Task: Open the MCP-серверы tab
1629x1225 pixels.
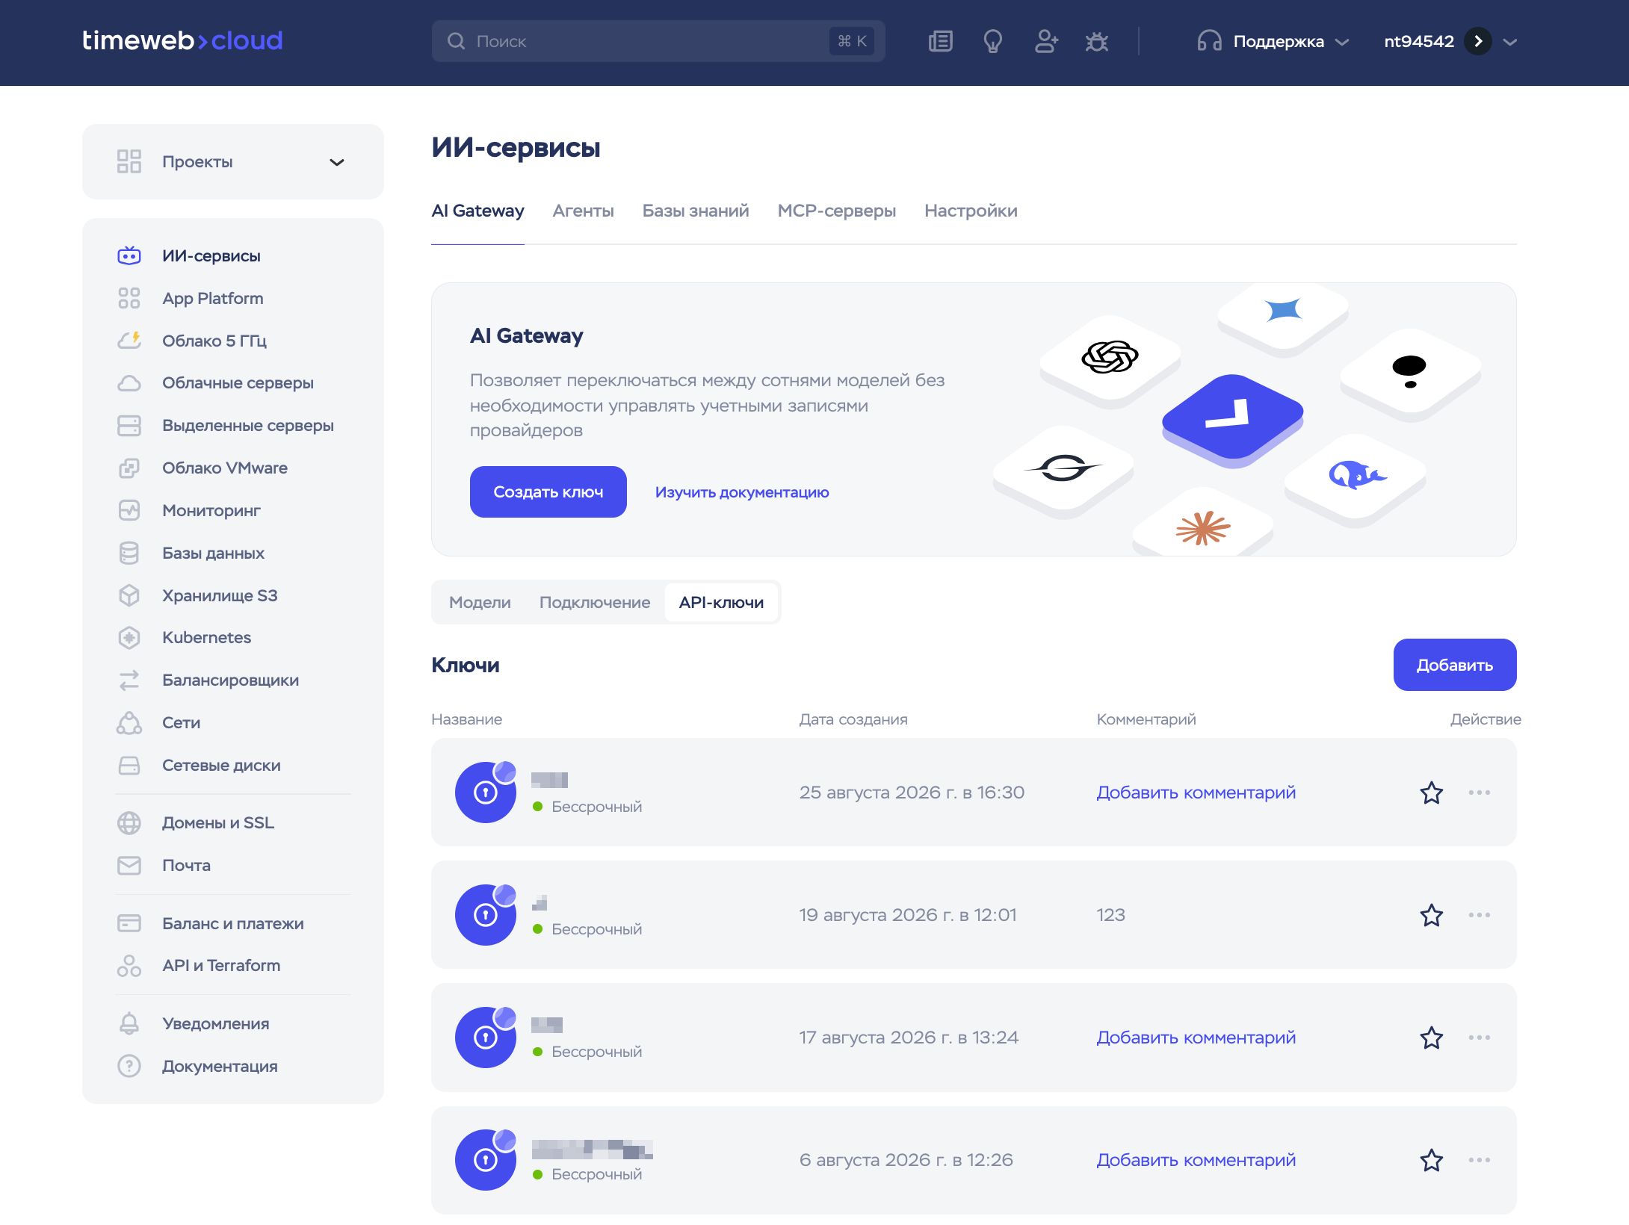Action: click(x=837, y=211)
